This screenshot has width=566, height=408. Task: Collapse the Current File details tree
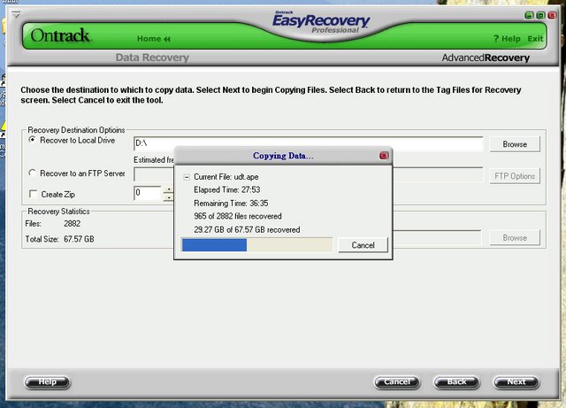187,177
